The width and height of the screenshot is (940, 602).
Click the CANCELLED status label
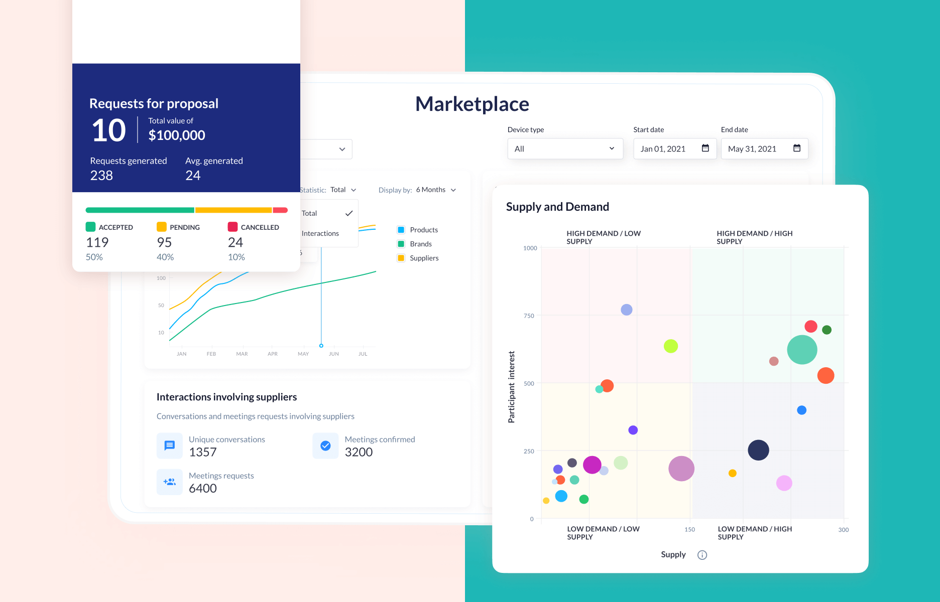tap(260, 227)
